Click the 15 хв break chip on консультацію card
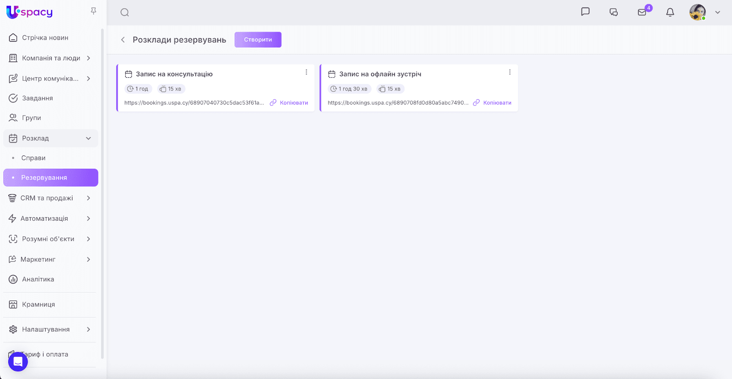 [x=171, y=89]
